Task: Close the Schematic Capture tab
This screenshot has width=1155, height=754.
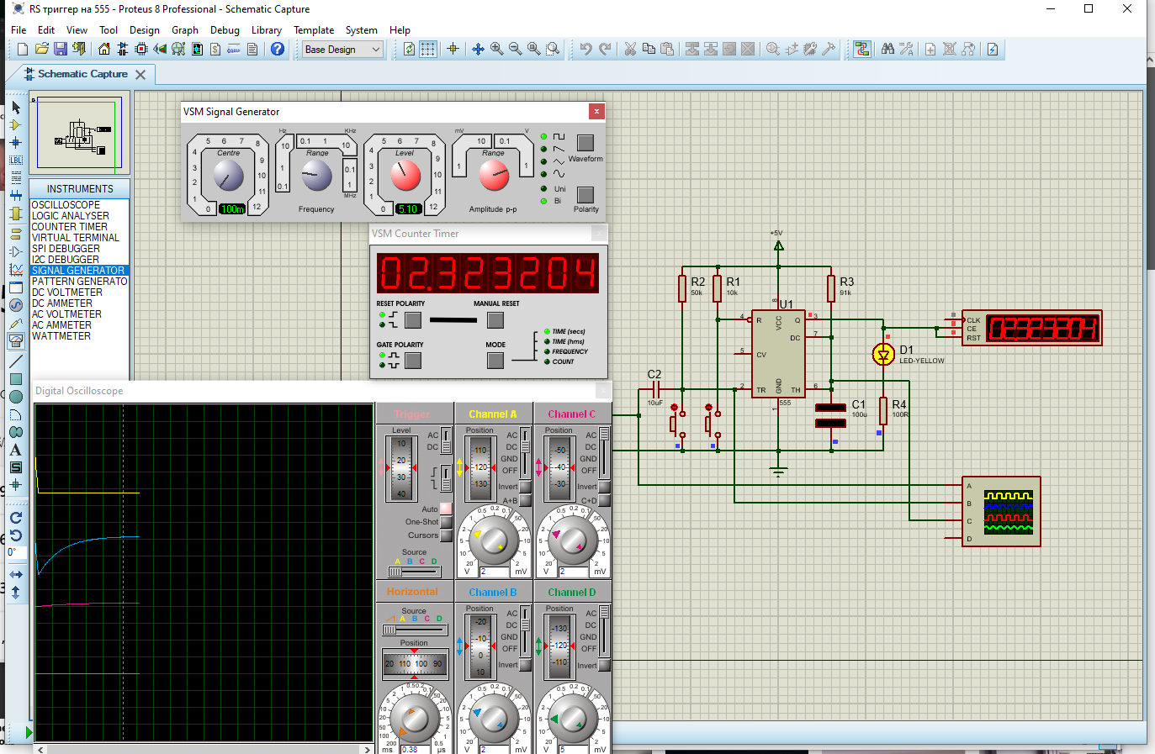Action: 140,75
